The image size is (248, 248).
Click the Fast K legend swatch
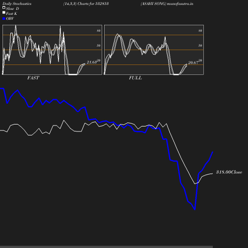pos(4,12)
